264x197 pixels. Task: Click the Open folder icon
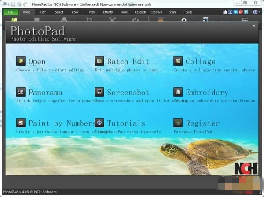pos(21,61)
